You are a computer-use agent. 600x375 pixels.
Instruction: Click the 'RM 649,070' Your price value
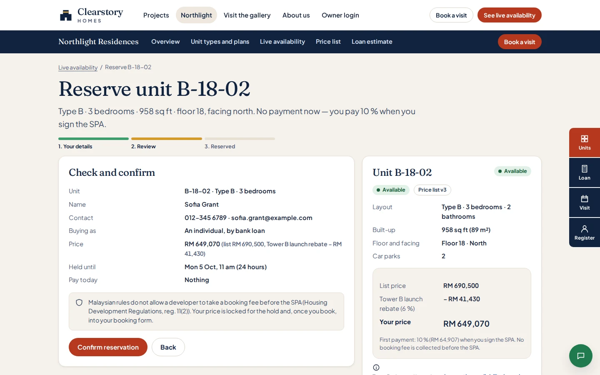pyautogui.click(x=466, y=324)
